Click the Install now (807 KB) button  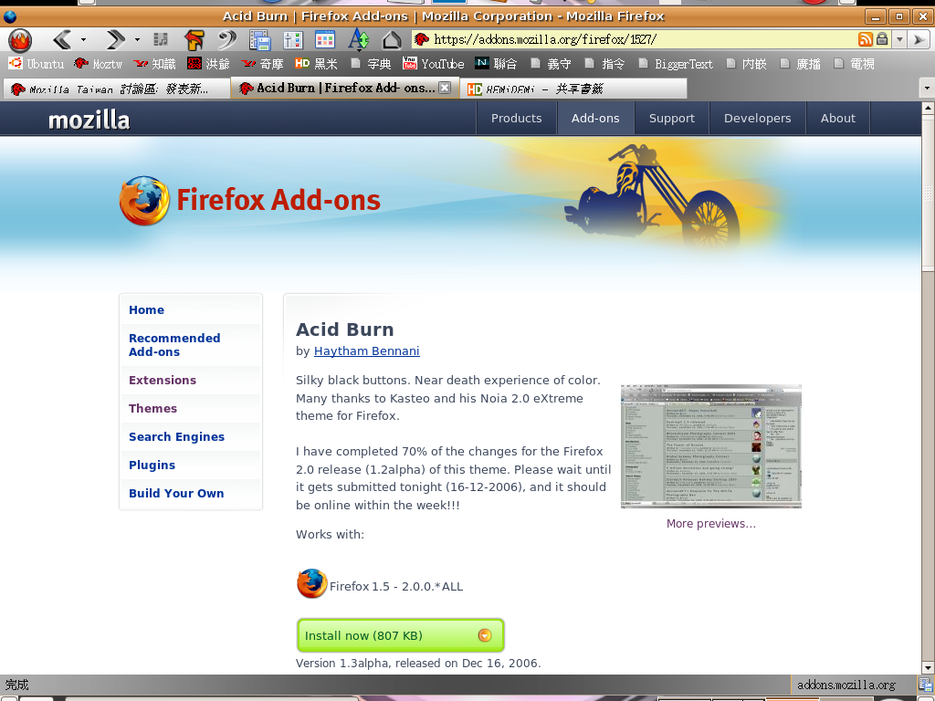400,635
